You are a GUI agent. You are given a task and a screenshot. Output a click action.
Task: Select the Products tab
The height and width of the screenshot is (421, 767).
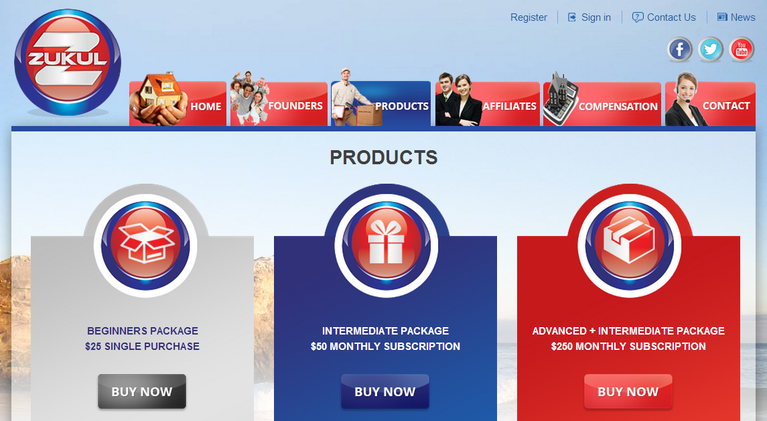[380, 101]
